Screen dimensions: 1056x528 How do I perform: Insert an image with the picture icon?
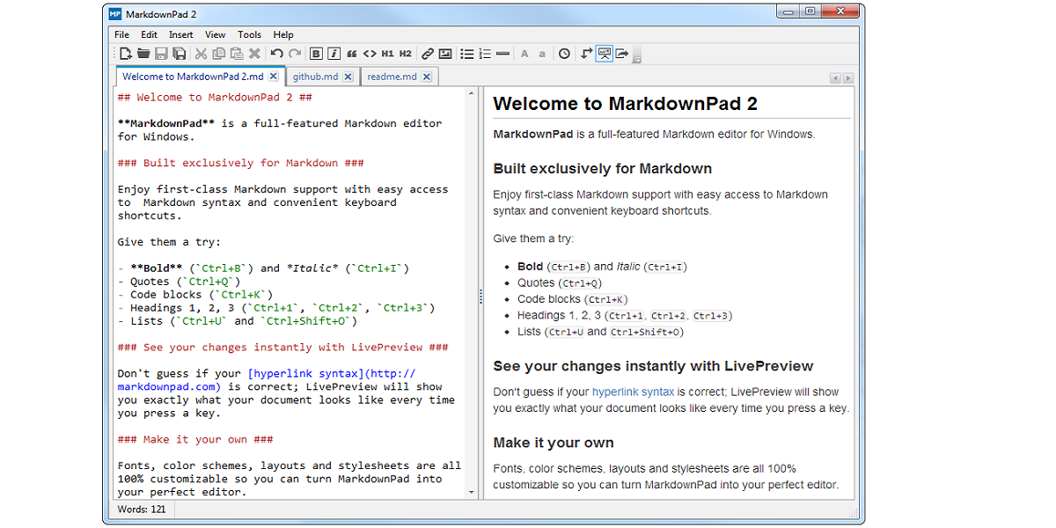445,53
